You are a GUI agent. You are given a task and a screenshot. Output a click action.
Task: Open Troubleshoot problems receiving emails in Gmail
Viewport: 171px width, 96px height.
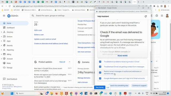pos(122,62)
